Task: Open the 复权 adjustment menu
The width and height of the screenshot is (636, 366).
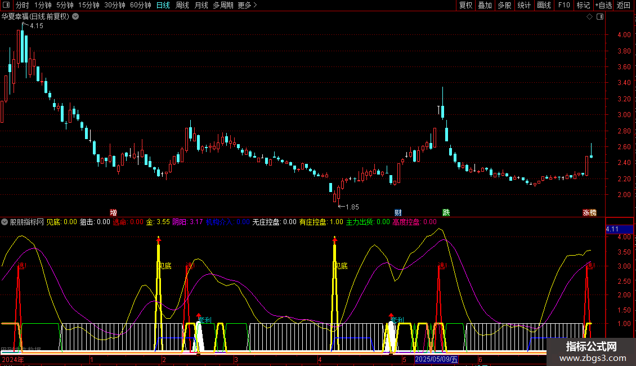Action: click(x=465, y=5)
